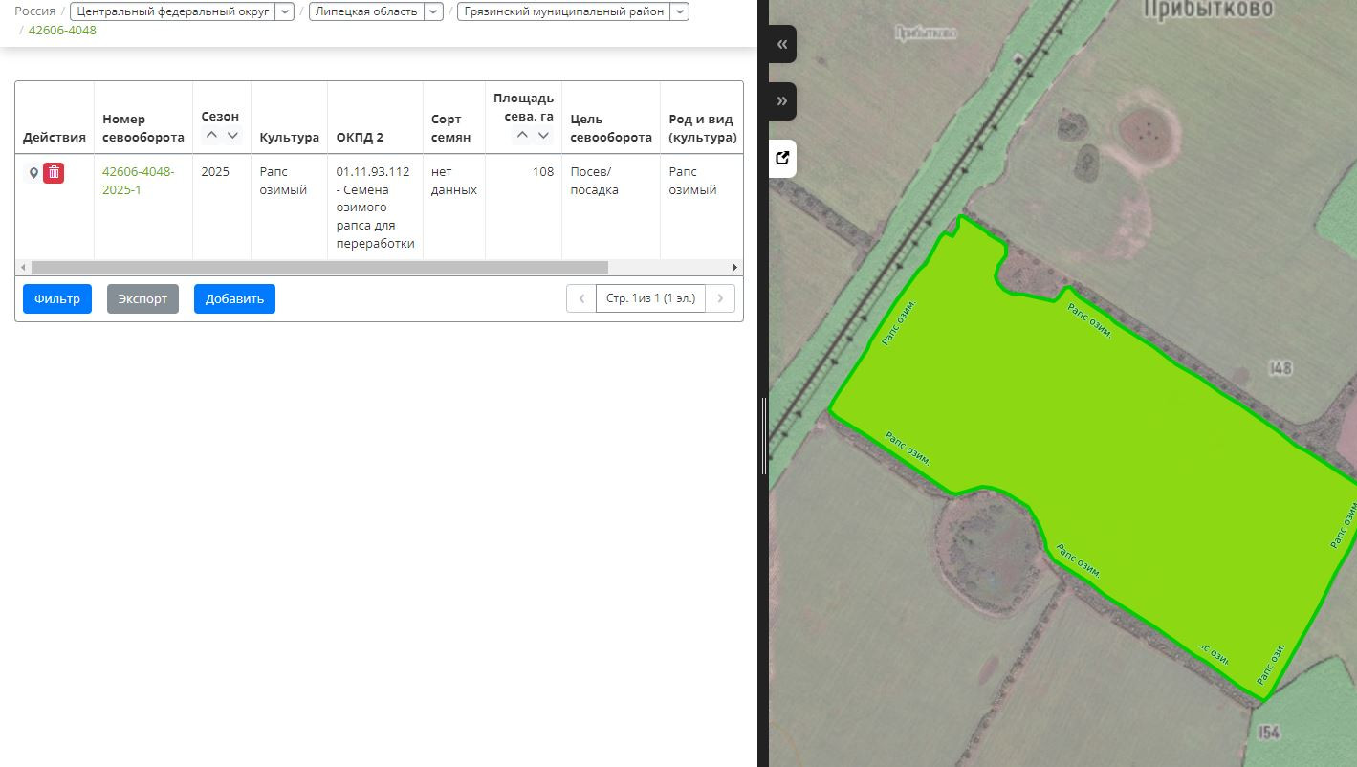Click the Грязинский муниципальный район breadcrumb label
The image size is (1357, 767).
563,11
